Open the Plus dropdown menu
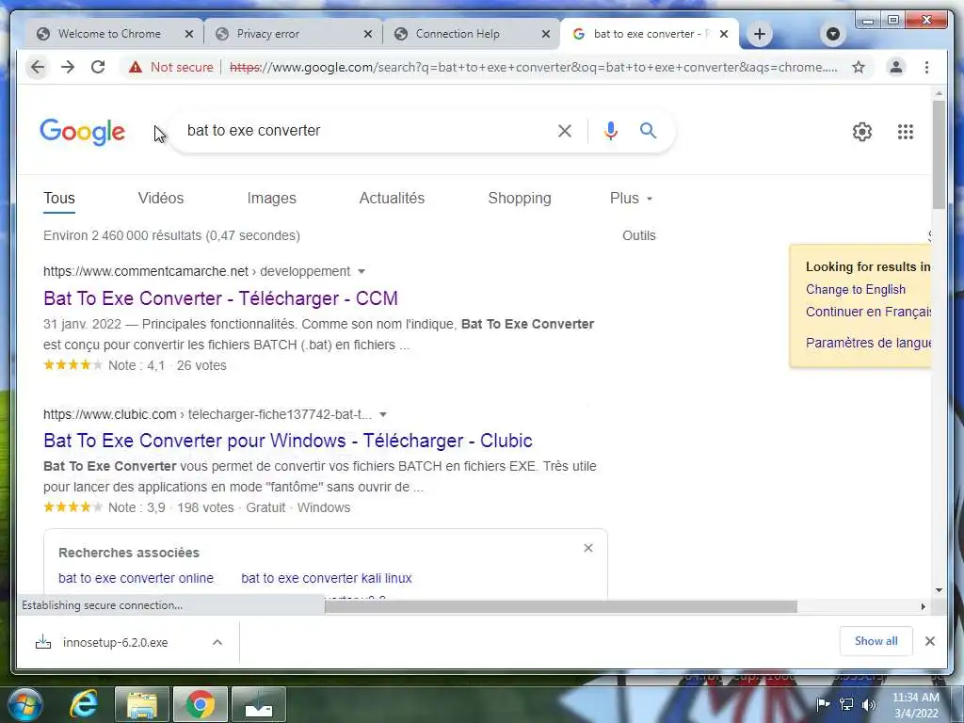This screenshot has width=964, height=723. click(631, 198)
